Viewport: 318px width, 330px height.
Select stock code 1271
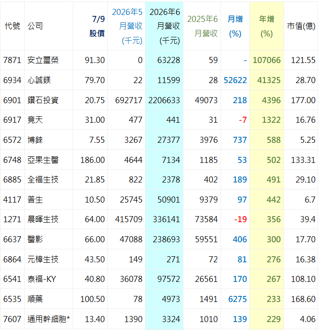tap(12, 219)
